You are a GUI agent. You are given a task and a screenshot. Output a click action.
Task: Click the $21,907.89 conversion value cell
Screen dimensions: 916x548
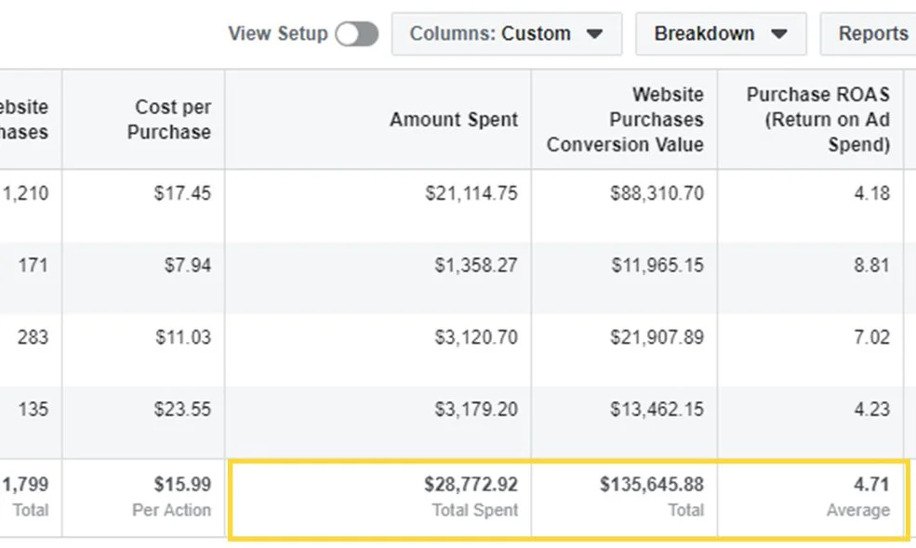point(657,337)
